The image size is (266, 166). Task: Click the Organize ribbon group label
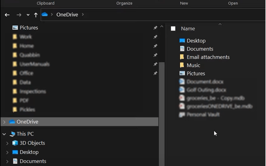click(x=124, y=3)
